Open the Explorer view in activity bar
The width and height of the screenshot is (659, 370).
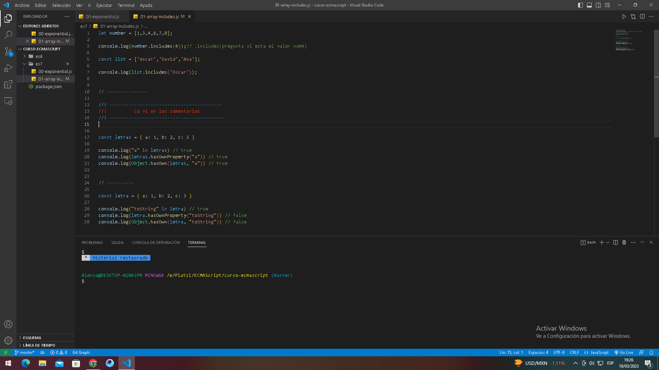8,19
